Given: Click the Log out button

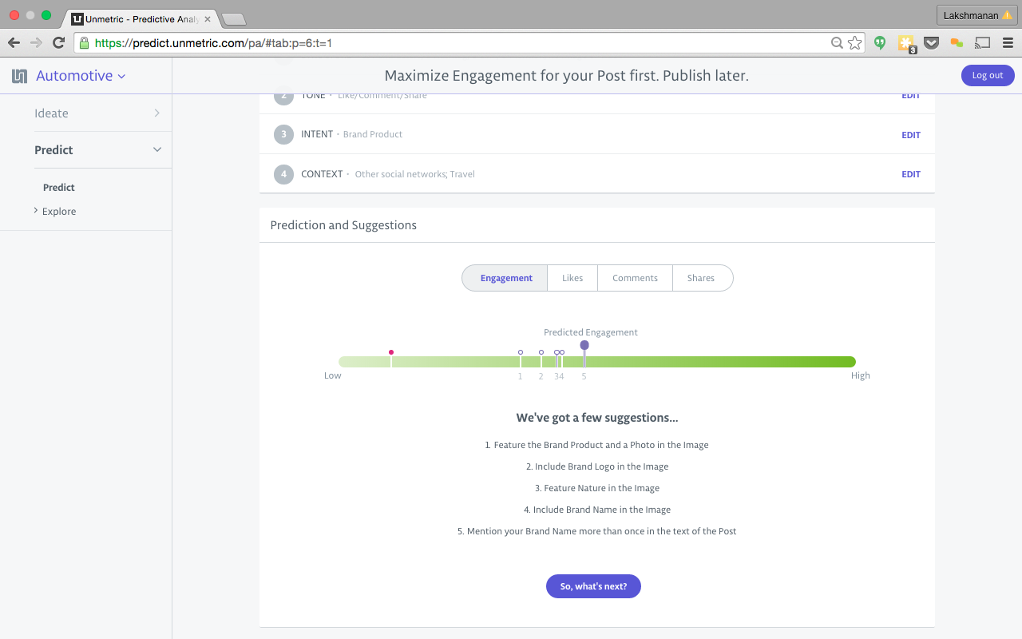Looking at the screenshot, I should click(987, 76).
